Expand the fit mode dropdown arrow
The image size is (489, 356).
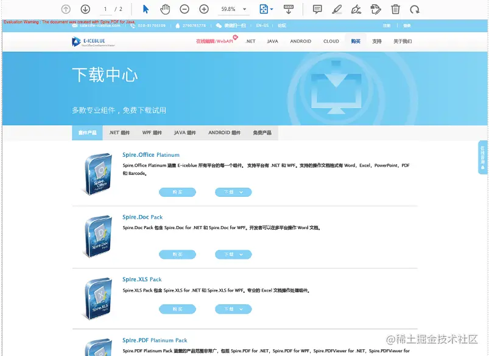point(272,9)
